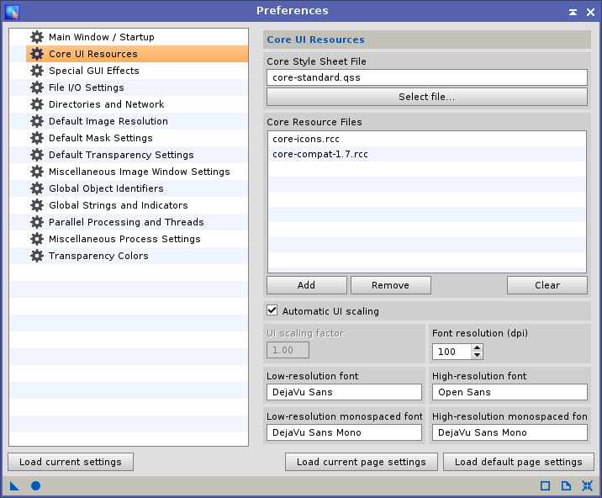Click the document browse icon at bottom
The width and height of the screenshot is (602, 498).
tap(566, 486)
